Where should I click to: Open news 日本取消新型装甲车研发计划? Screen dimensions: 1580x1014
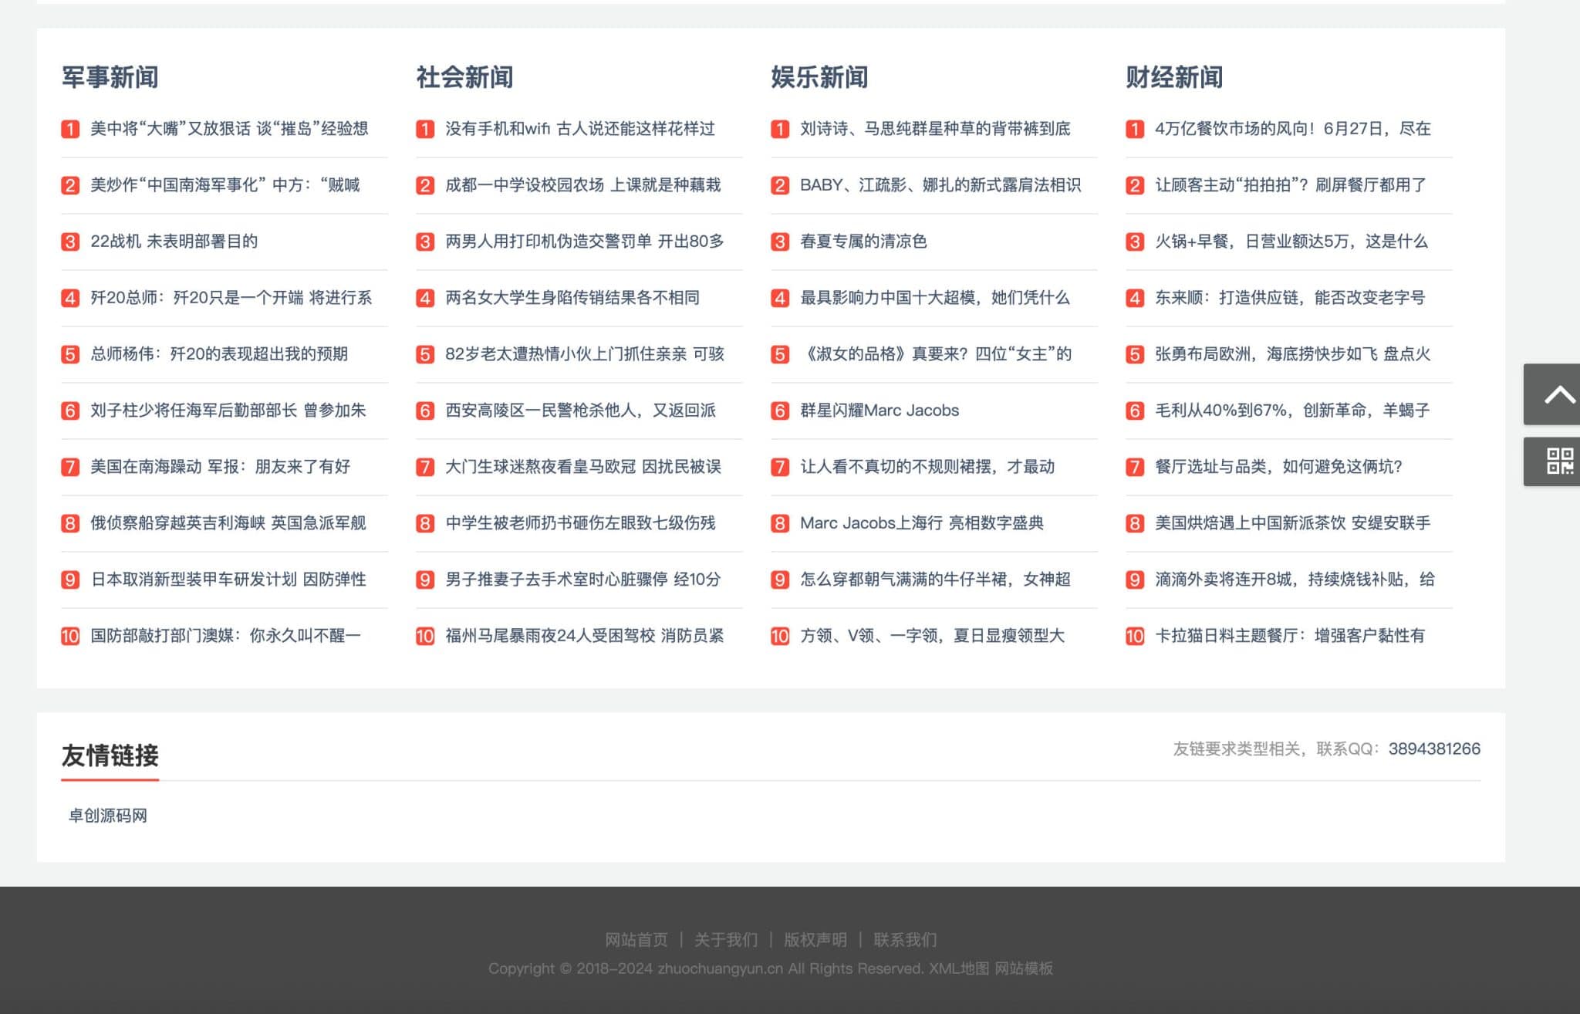(228, 580)
